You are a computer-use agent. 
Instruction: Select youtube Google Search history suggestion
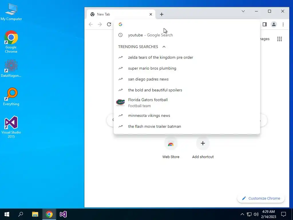pos(187,35)
